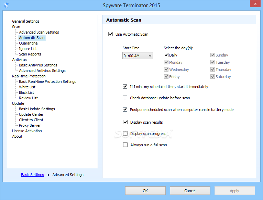Toggle the Tuesday checkbox
The height and width of the screenshot is (200, 263).
pyautogui.click(x=212, y=62)
